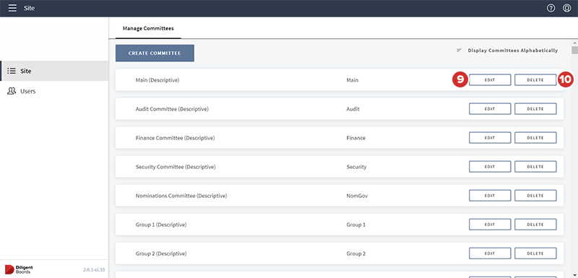Delete the Main committee
Image resolution: width=578 pixels, height=278 pixels.
point(535,80)
